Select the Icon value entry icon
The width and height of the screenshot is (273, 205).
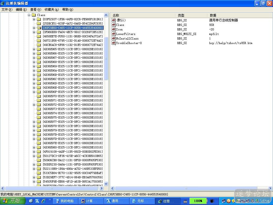pos(114,29)
